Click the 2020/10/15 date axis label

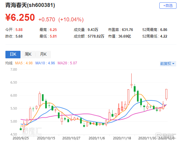click(46, 138)
